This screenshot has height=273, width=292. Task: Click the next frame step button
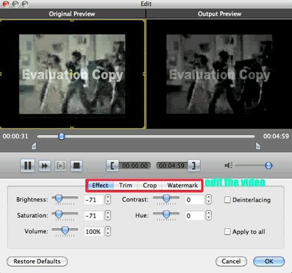coord(60,166)
